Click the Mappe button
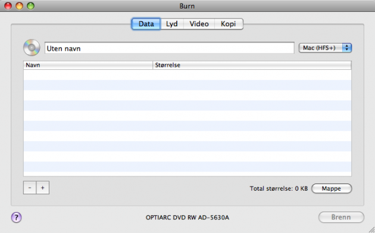The width and height of the screenshot is (375, 233). [x=332, y=188]
